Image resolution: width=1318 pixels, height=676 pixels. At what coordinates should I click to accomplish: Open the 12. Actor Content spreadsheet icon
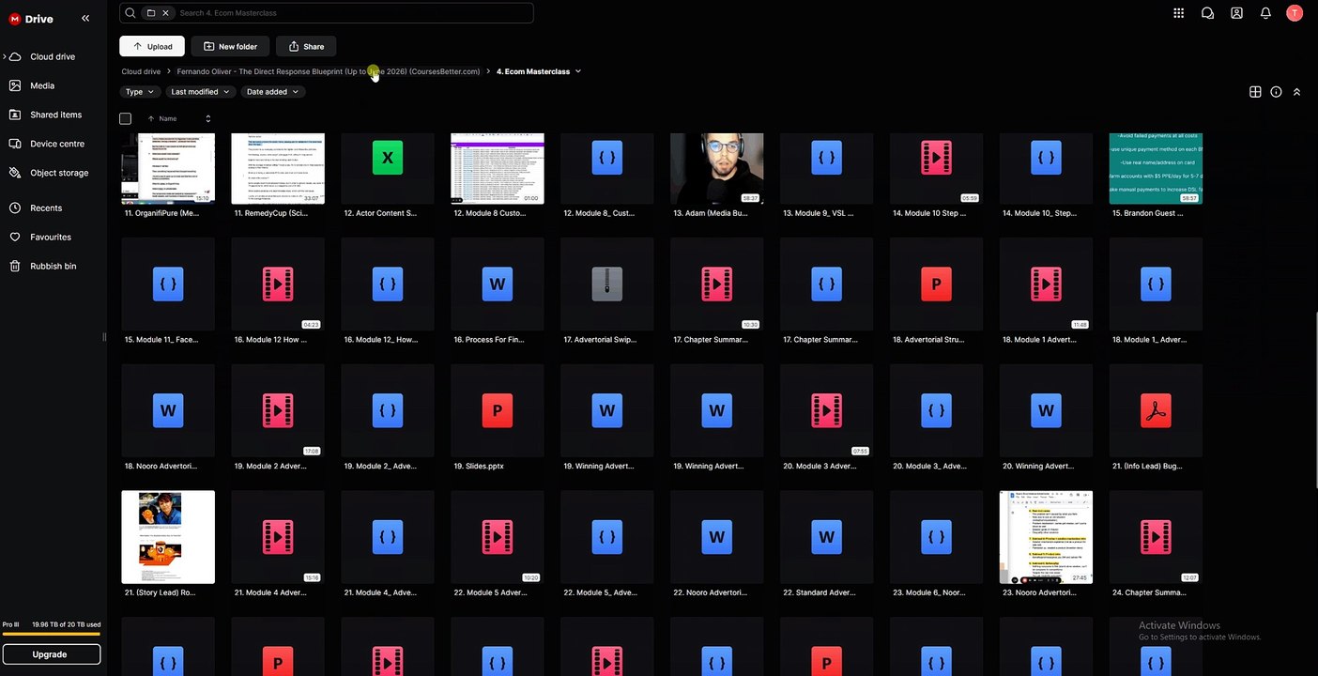(388, 158)
